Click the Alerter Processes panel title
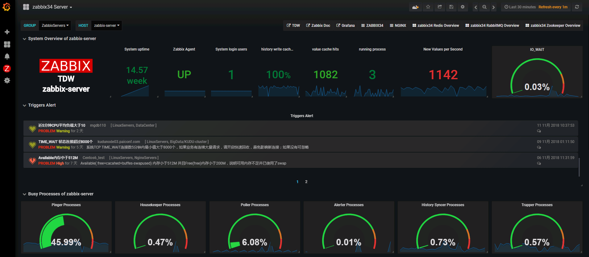Image resolution: width=589 pixels, height=257 pixels. pyautogui.click(x=349, y=205)
